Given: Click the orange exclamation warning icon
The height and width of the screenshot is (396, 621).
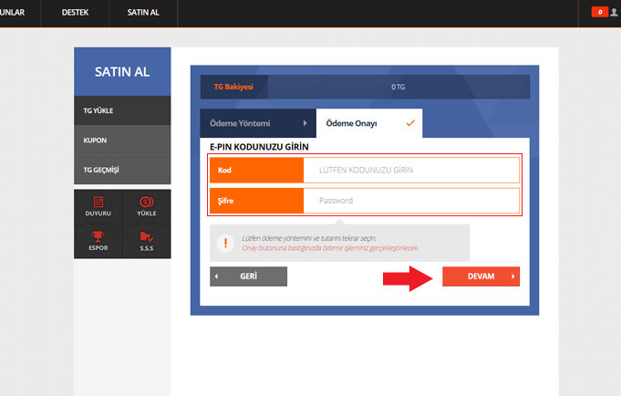Looking at the screenshot, I should (x=224, y=243).
